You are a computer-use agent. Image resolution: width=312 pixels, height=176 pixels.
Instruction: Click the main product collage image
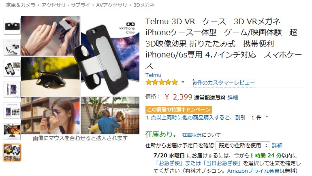pos(80,75)
